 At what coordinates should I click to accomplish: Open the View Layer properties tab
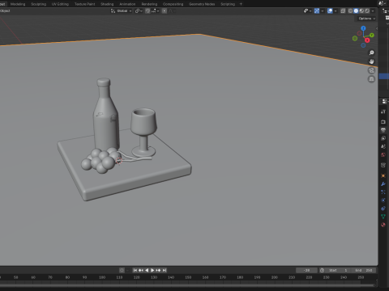(x=383, y=138)
